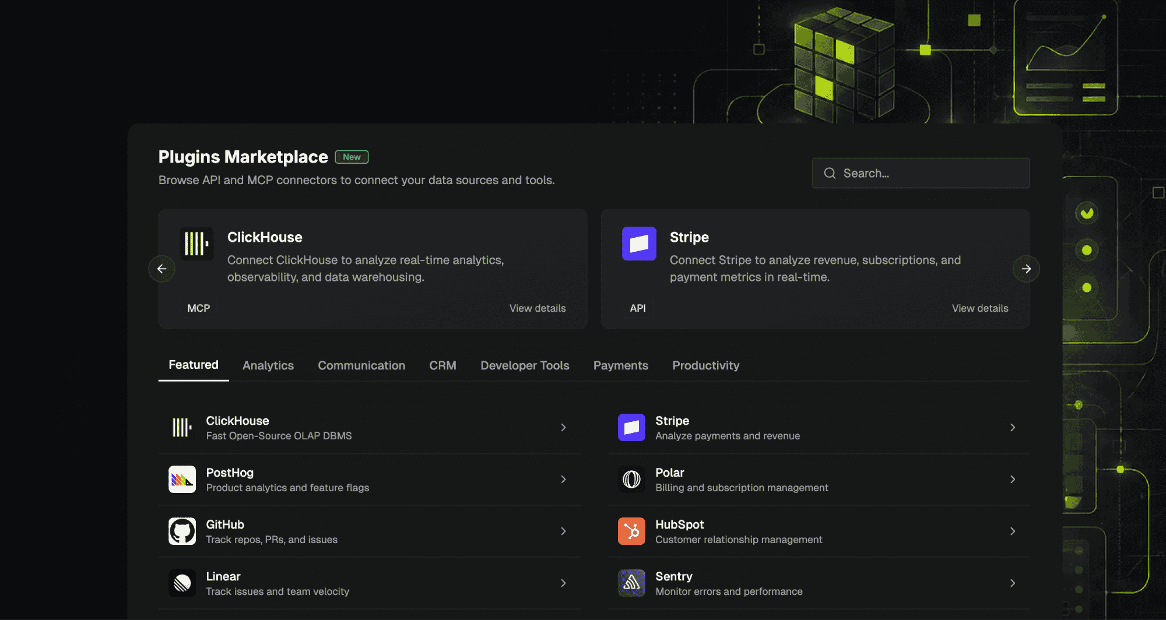
Task: Click the HubSpot plugin name
Action: click(680, 524)
